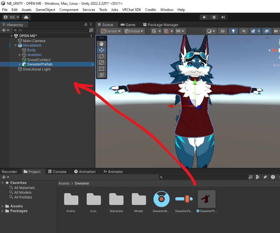Click the cloud collaboration icon in the toolbar

click(26, 17)
